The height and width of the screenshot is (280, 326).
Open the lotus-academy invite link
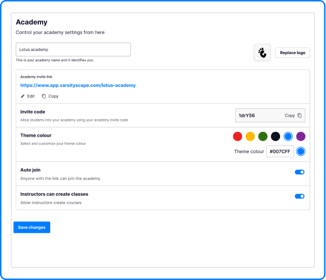click(78, 85)
